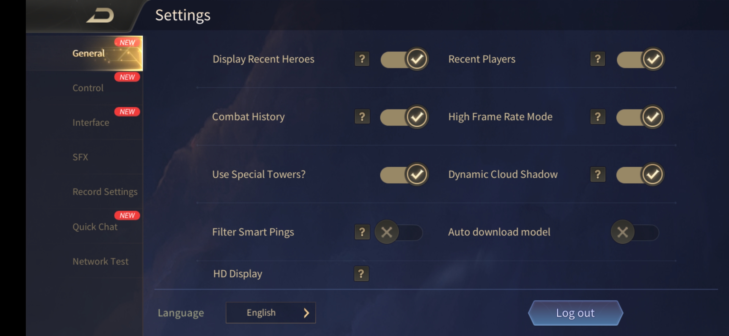The width and height of the screenshot is (729, 336).
Task: Open help for Display Recent Heroes
Action: click(362, 59)
